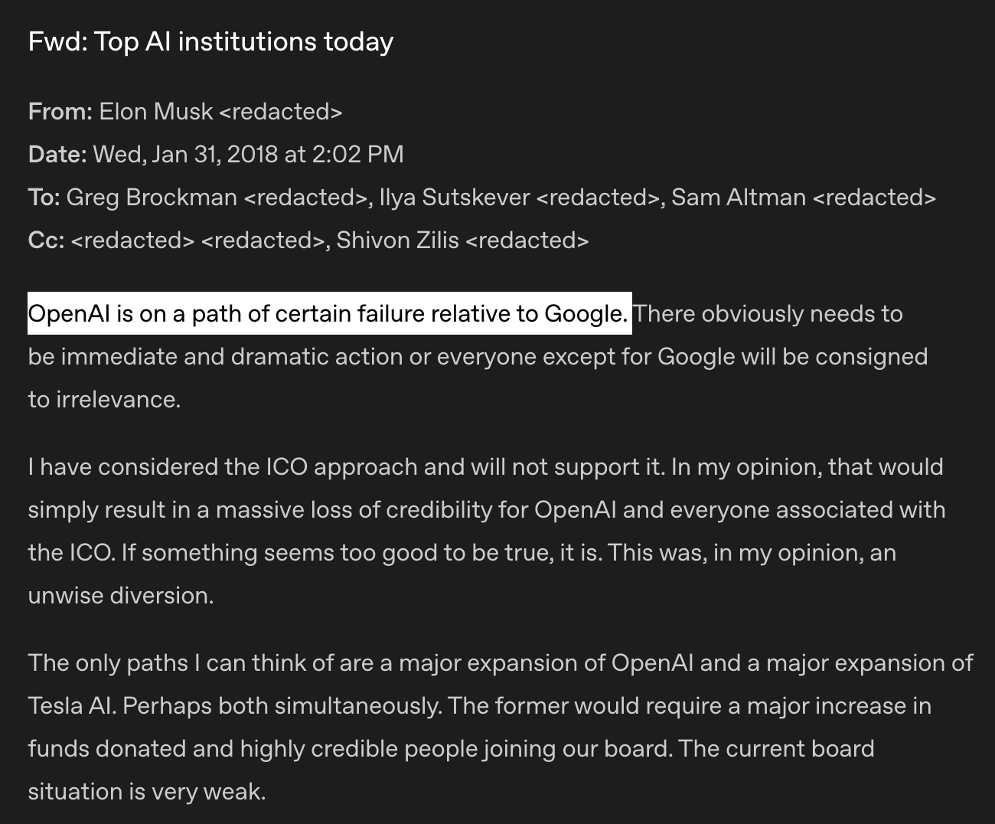
Task: Click the bold "From:" field label
Action: (60, 112)
